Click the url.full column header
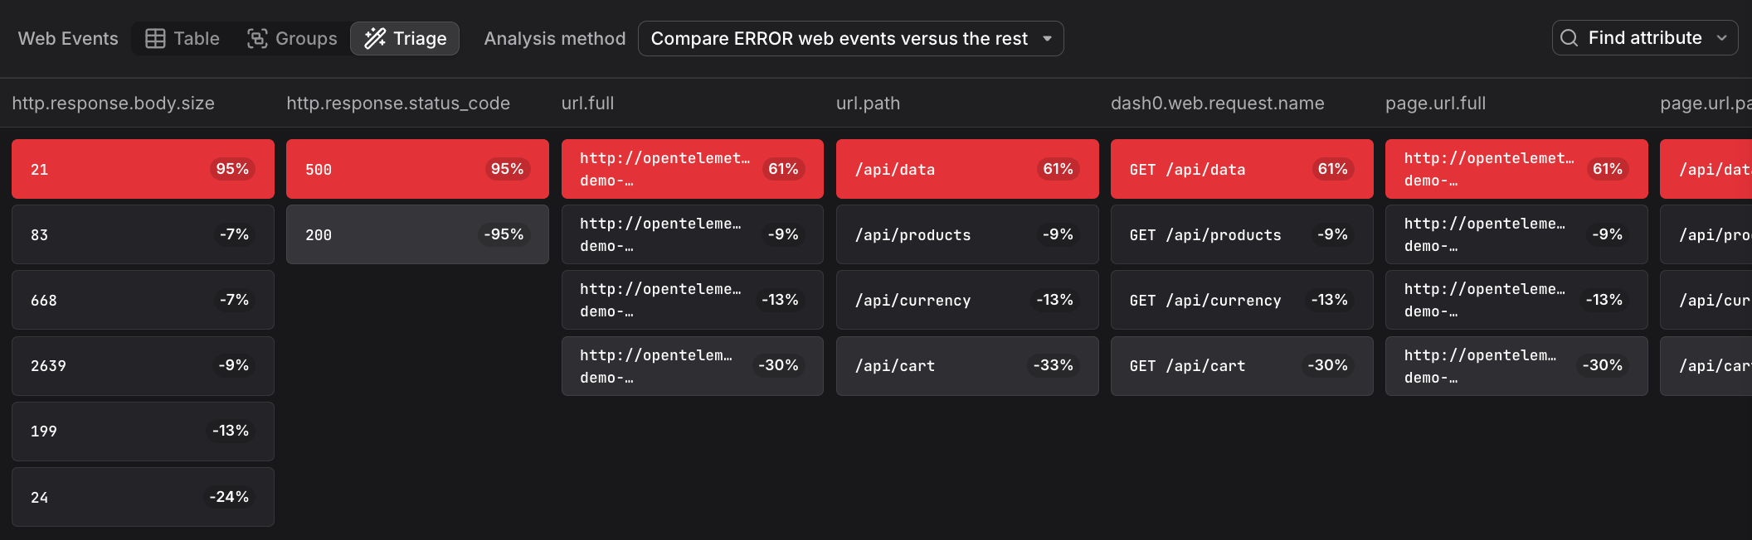This screenshot has height=540, width=1752. [588, 104]
